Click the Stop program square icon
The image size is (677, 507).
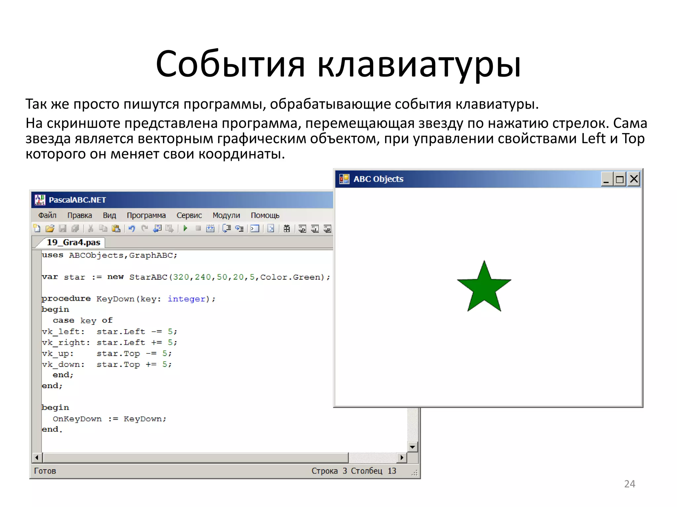coord(198,228)
